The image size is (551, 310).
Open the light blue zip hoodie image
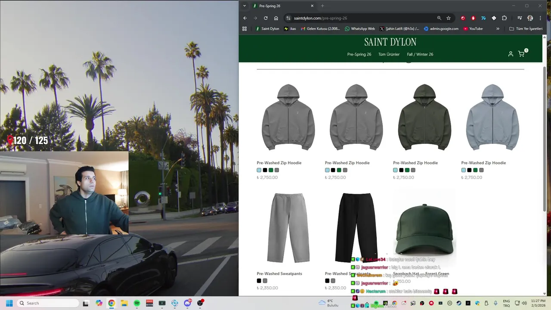(492, 117)
